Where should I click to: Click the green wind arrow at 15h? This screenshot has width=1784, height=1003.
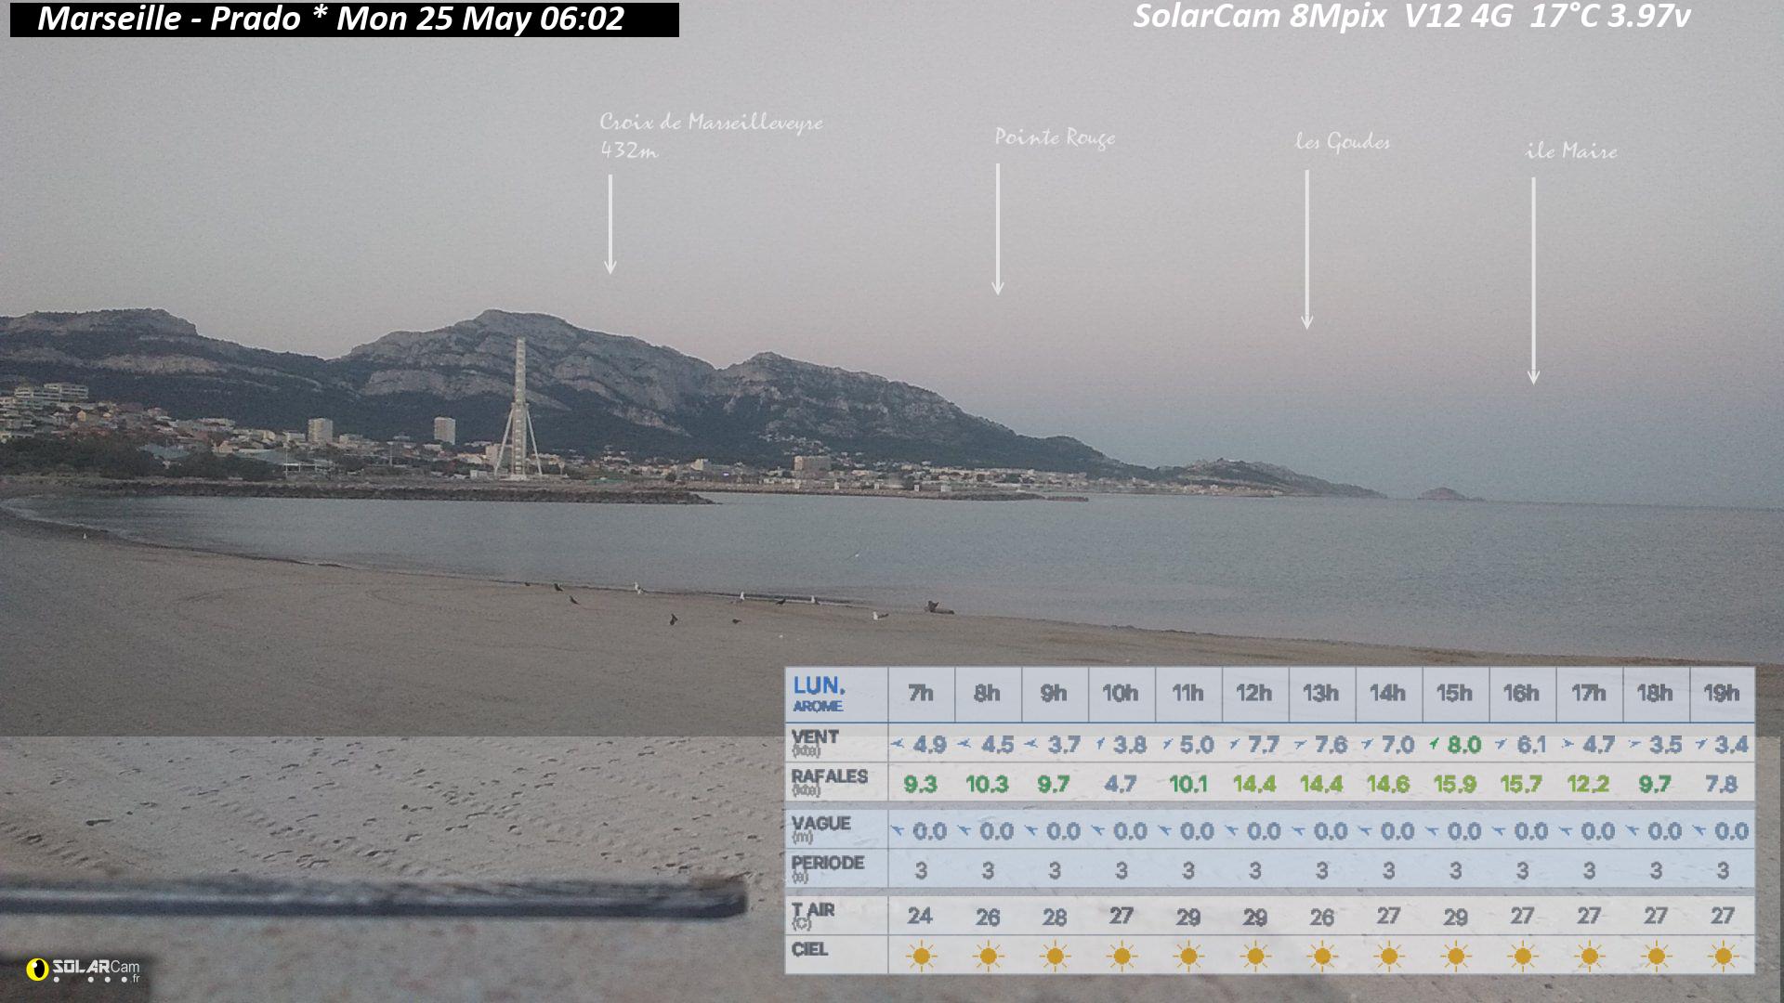1436,744
